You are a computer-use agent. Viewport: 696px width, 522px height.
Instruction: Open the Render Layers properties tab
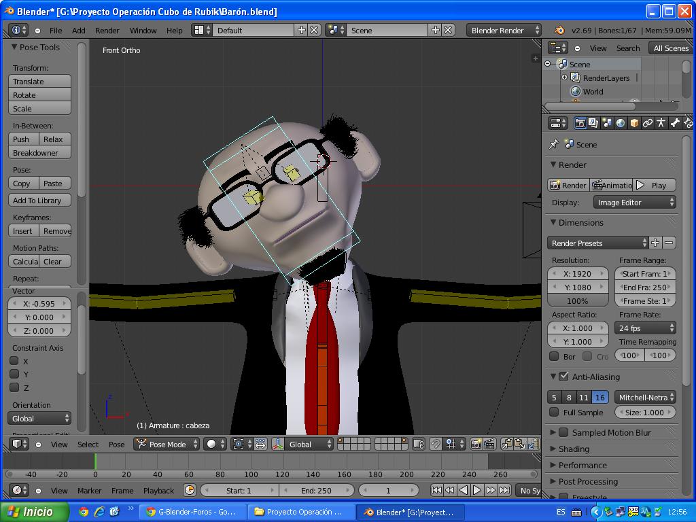[593, 124]
